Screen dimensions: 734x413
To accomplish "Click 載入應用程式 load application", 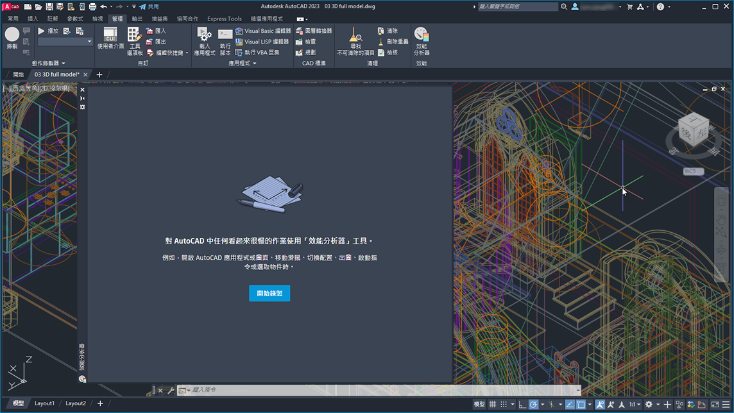I will [x=205, y=41].
